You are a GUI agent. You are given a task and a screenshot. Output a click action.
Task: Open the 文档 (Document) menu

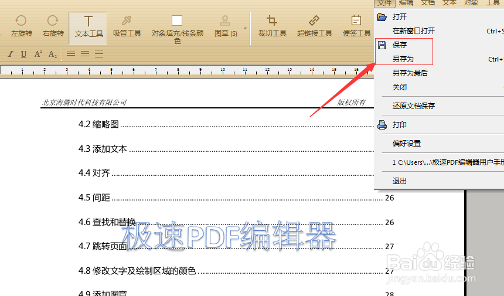pyautogui.click(x=428, y=3)
